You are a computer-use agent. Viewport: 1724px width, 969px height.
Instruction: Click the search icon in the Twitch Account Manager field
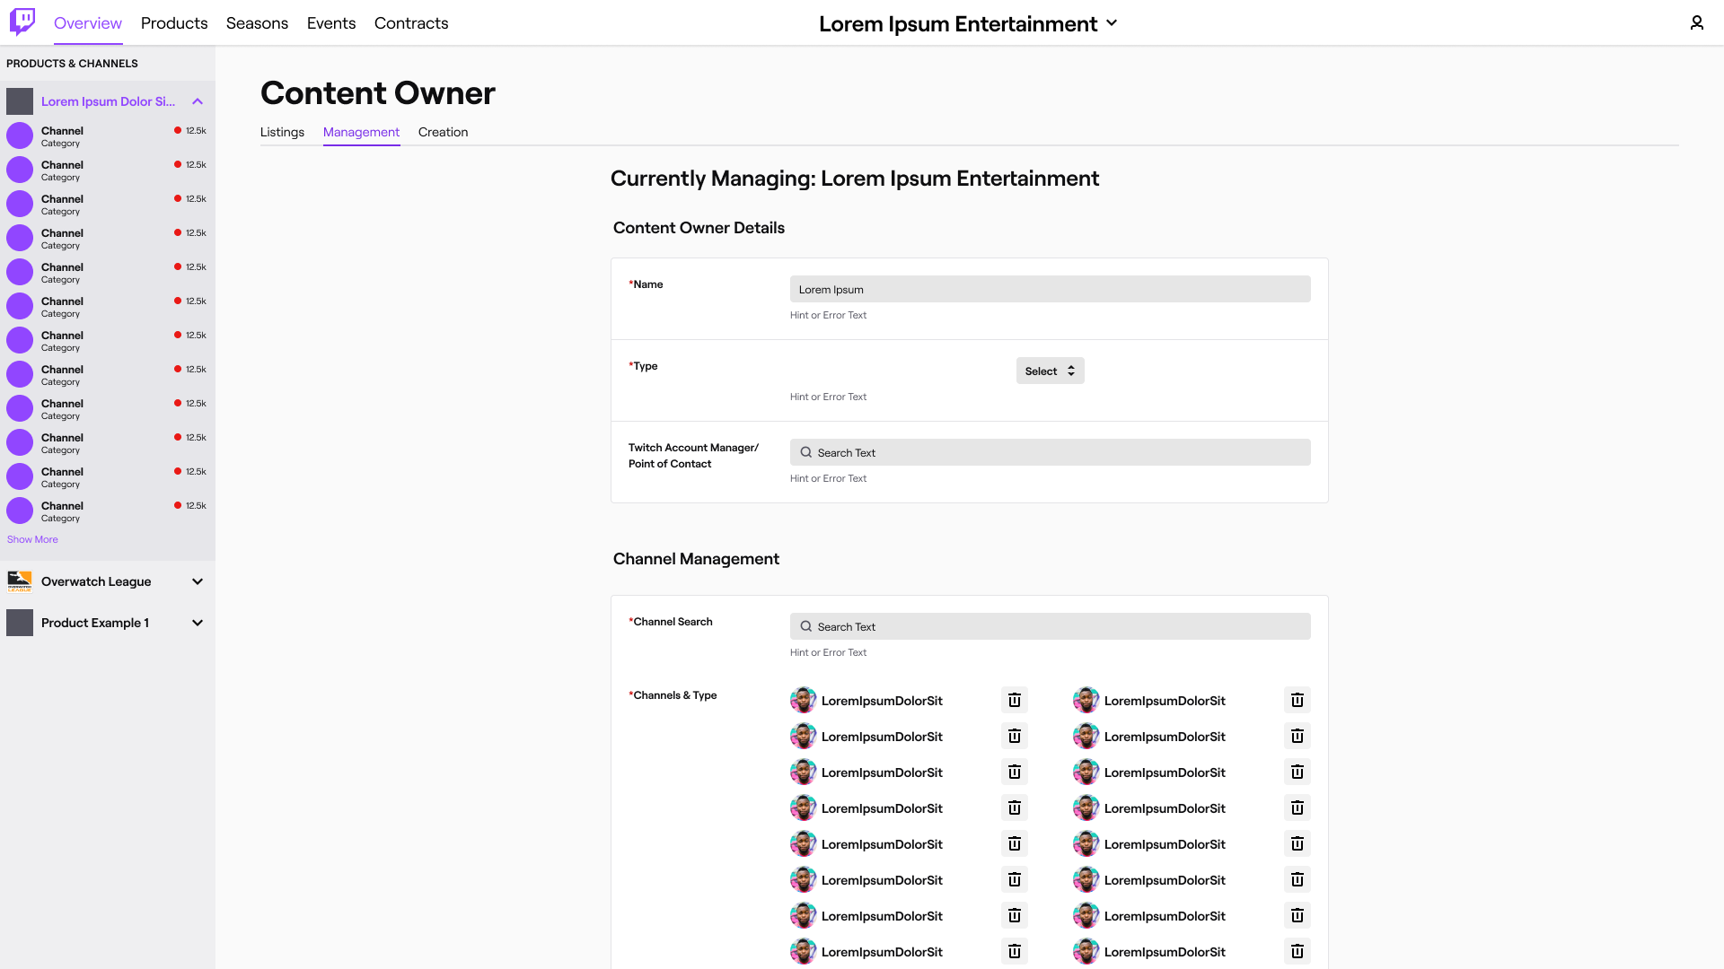tap(805, 452)
